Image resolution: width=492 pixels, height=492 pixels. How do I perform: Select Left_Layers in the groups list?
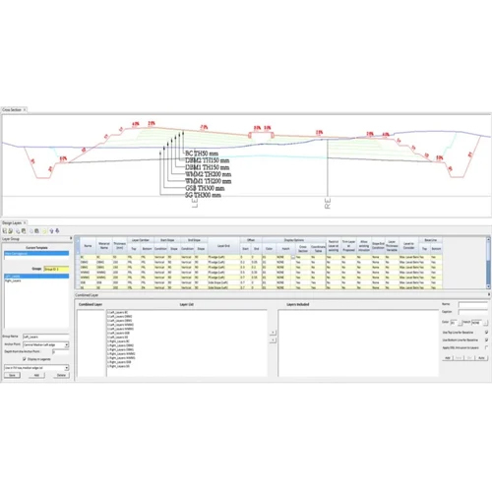[x=36, y=277]
